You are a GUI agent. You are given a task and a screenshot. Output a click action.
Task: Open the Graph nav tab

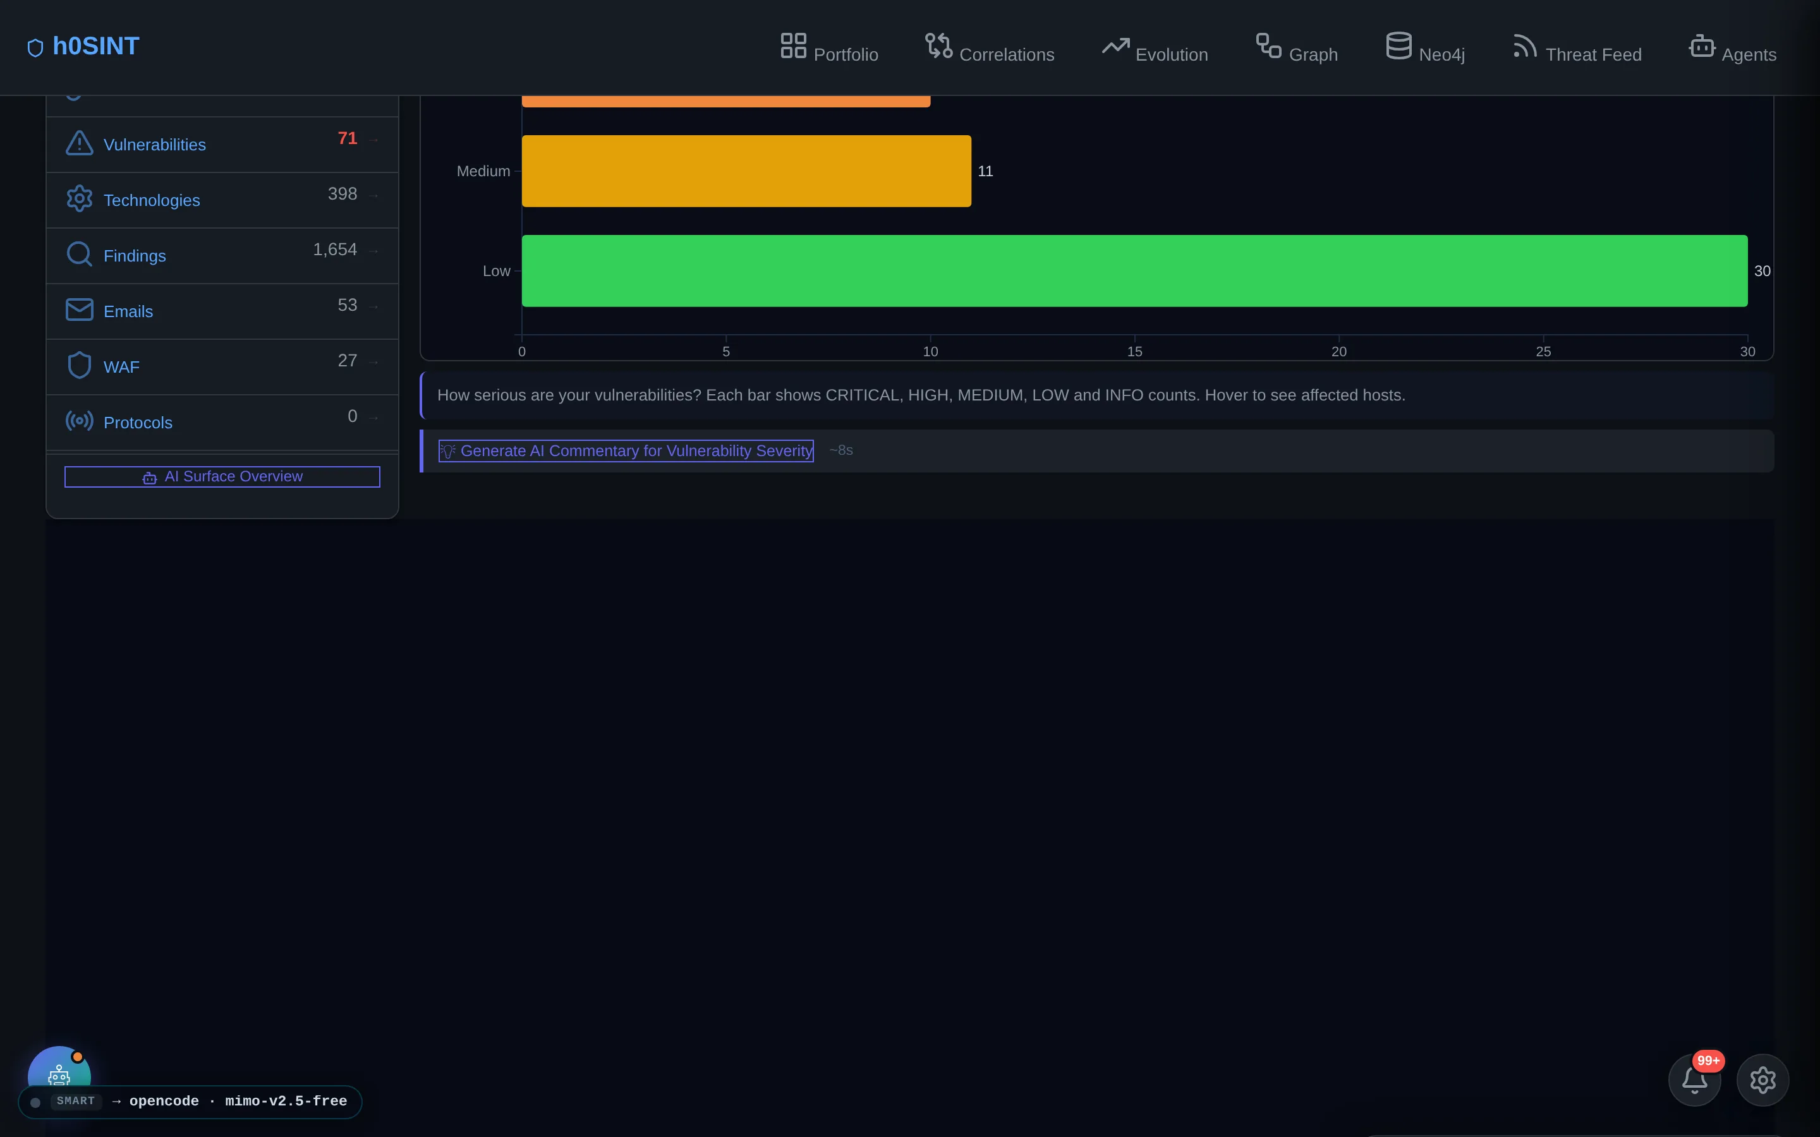tap(1297, 47)
